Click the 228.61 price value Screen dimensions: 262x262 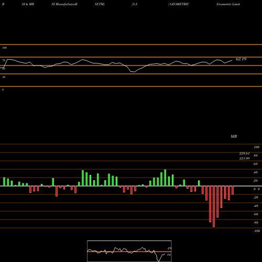244,154
